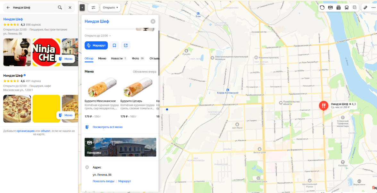Share the place with share icon
This screenshot has width=377, height=193.
(x=126, y=46)
